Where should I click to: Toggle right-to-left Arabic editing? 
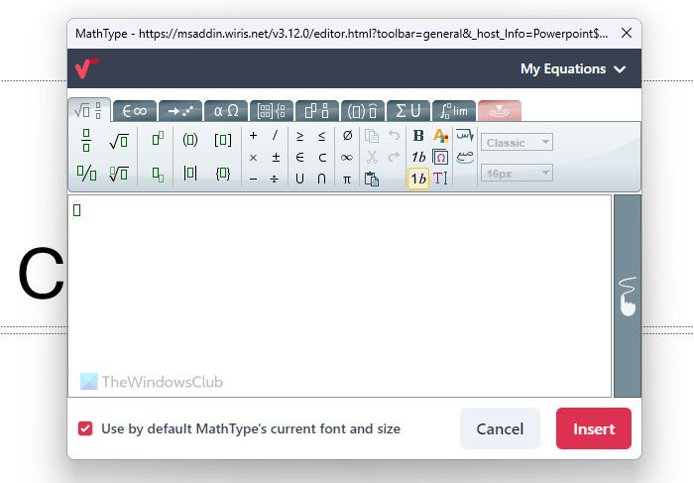point(465,135)
